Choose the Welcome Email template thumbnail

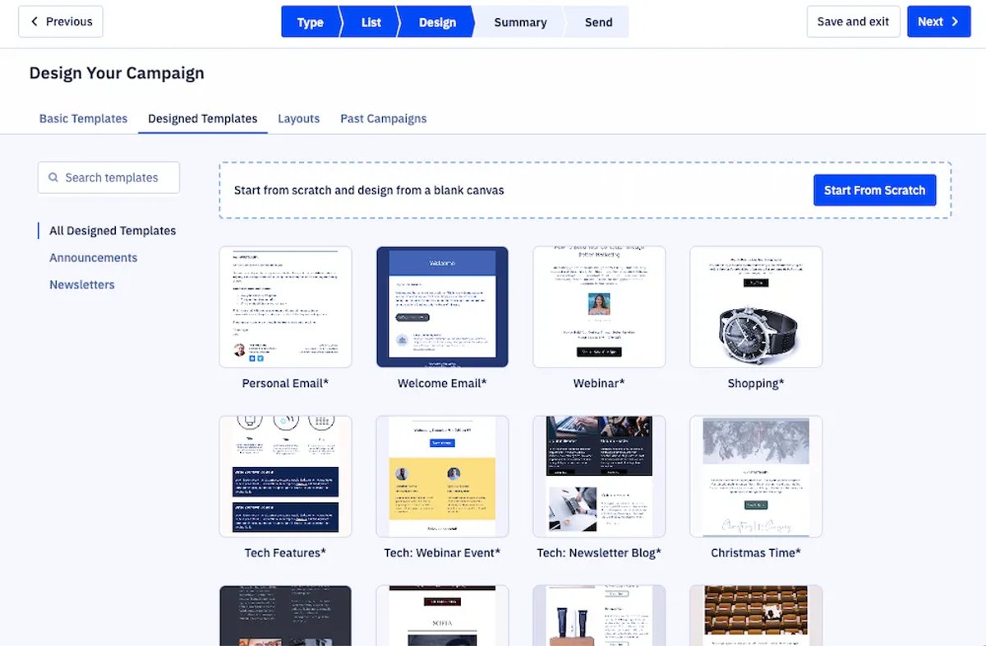(x=442, y=307)
